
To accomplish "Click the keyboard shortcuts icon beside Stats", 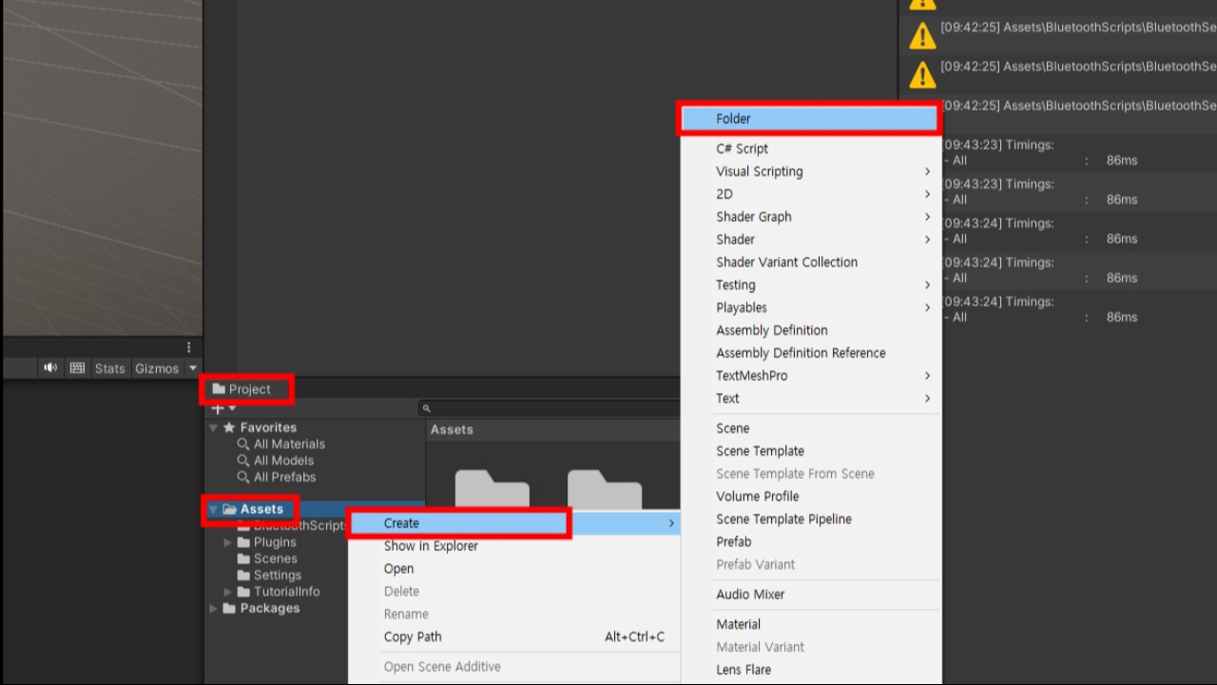I will [77, 368].
